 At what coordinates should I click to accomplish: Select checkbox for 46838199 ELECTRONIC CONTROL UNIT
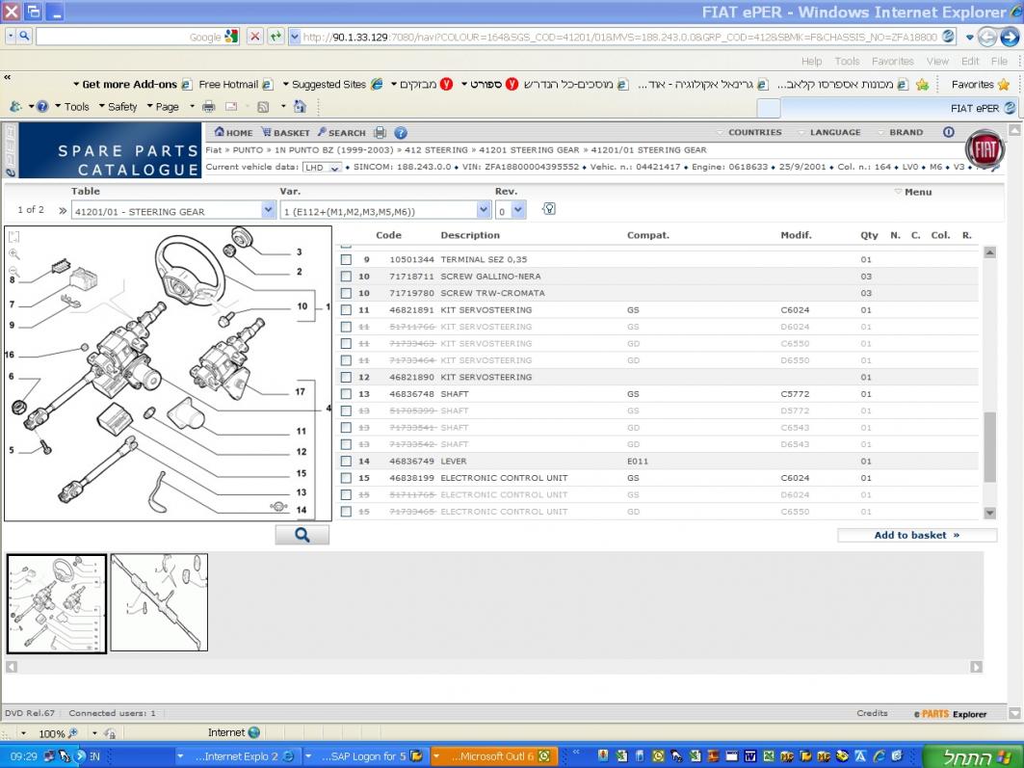[347, 478]
